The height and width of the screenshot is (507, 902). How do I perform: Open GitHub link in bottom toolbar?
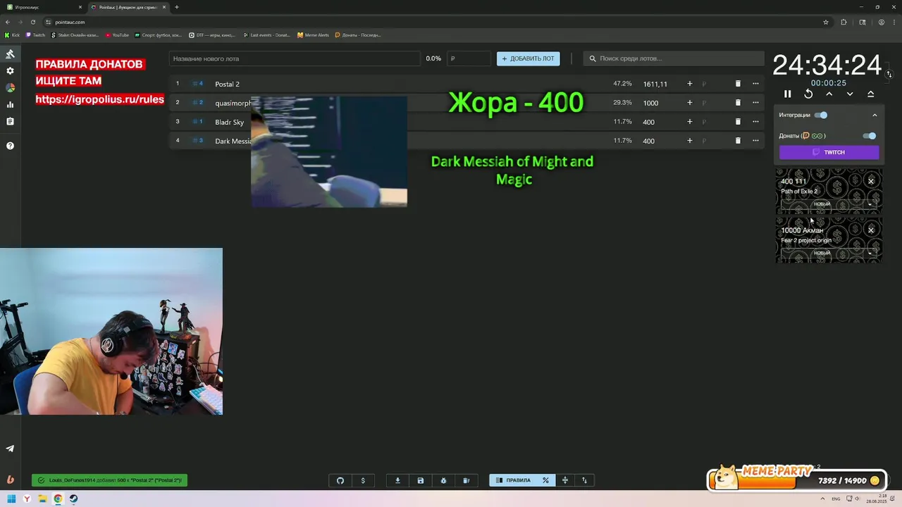tap(340, 480)
